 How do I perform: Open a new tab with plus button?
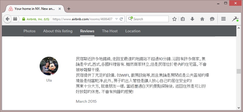pyautogui.click(x=69, y=8)
